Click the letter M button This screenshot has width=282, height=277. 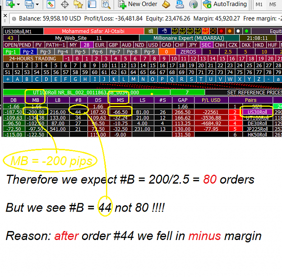tap(134, 79)
